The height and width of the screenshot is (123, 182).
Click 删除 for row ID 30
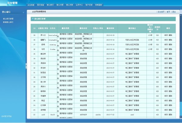pyautogui.click(x=170, y=77)
